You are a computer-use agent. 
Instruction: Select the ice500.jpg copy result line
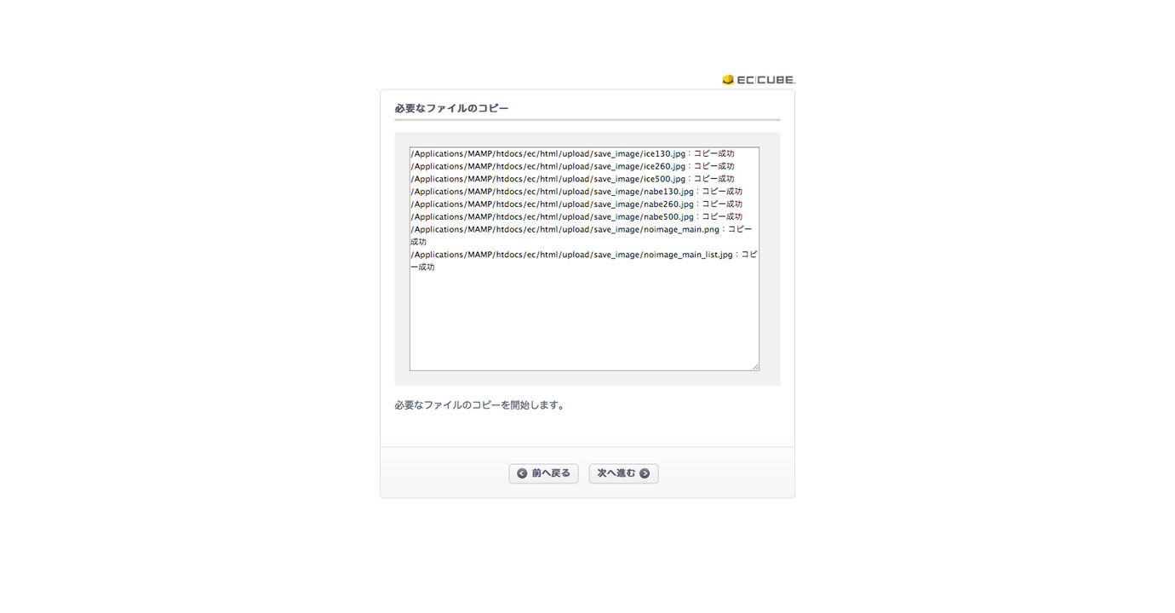(572, 180)
